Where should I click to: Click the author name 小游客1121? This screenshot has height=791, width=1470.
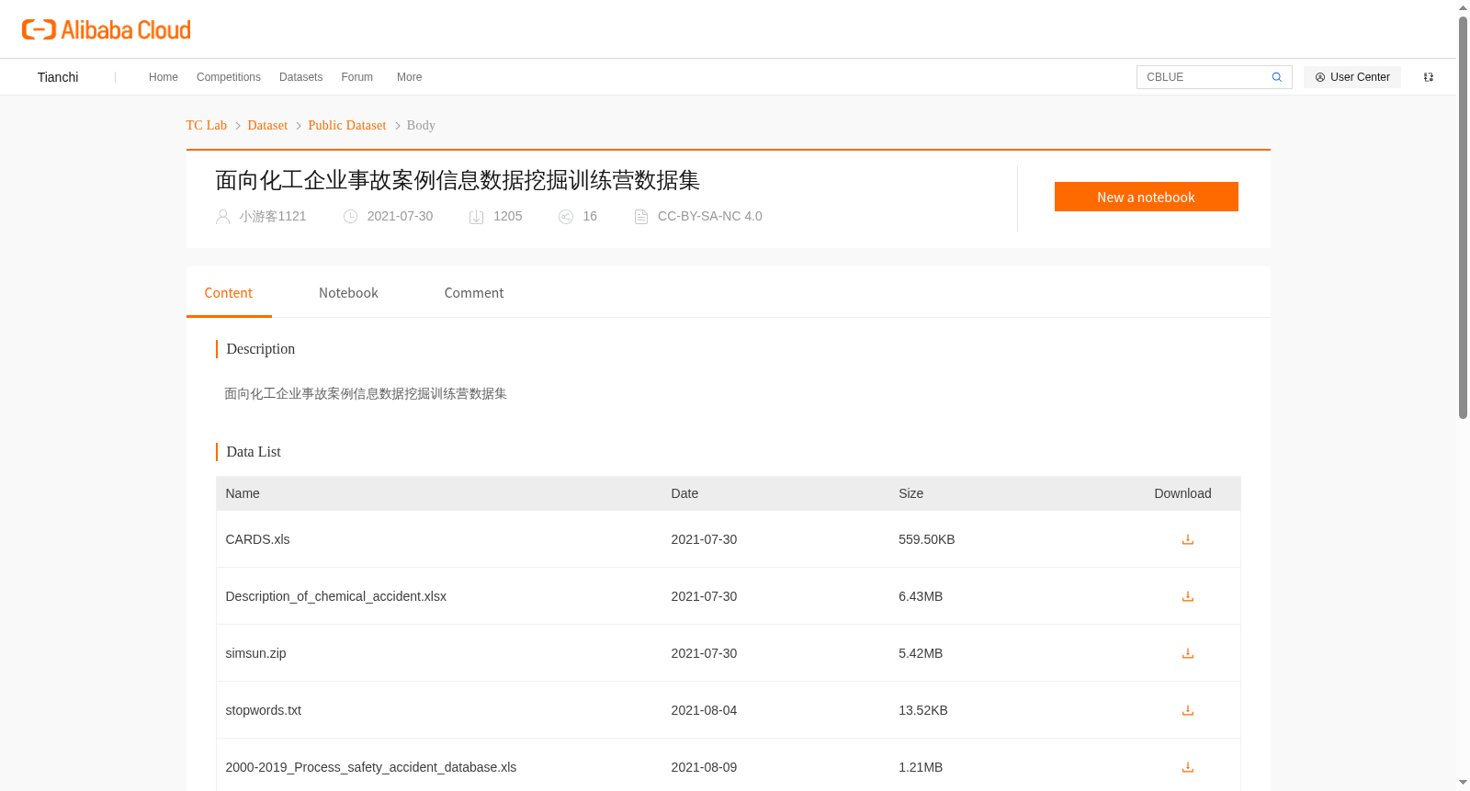pyautogui.click(x=273, y=217)
